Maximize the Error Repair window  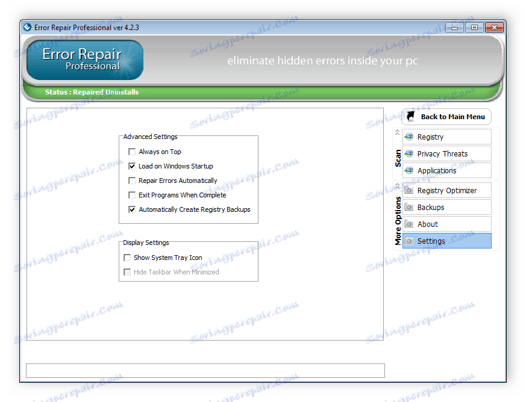coord(474,28)
